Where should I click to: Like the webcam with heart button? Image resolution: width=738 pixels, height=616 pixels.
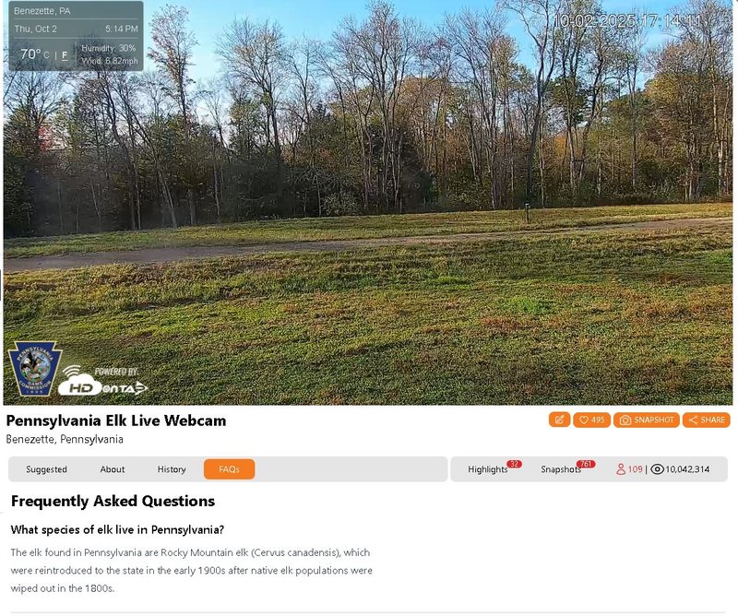[x=591, y=420]
